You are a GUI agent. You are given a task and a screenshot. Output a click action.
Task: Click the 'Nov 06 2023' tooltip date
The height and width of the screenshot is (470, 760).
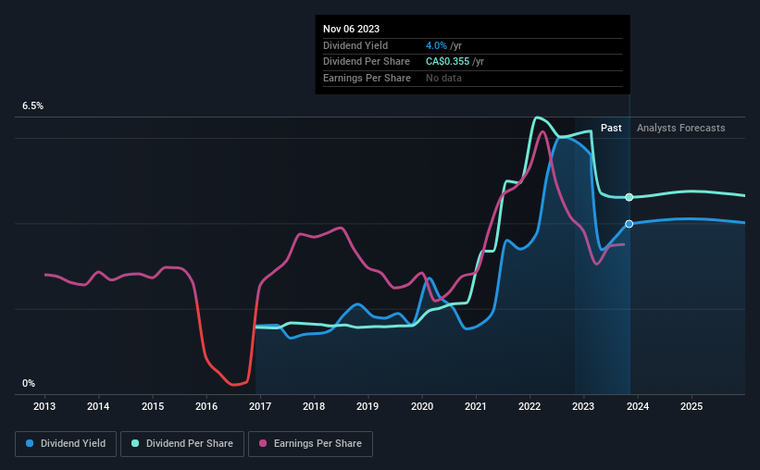[352, 29]
